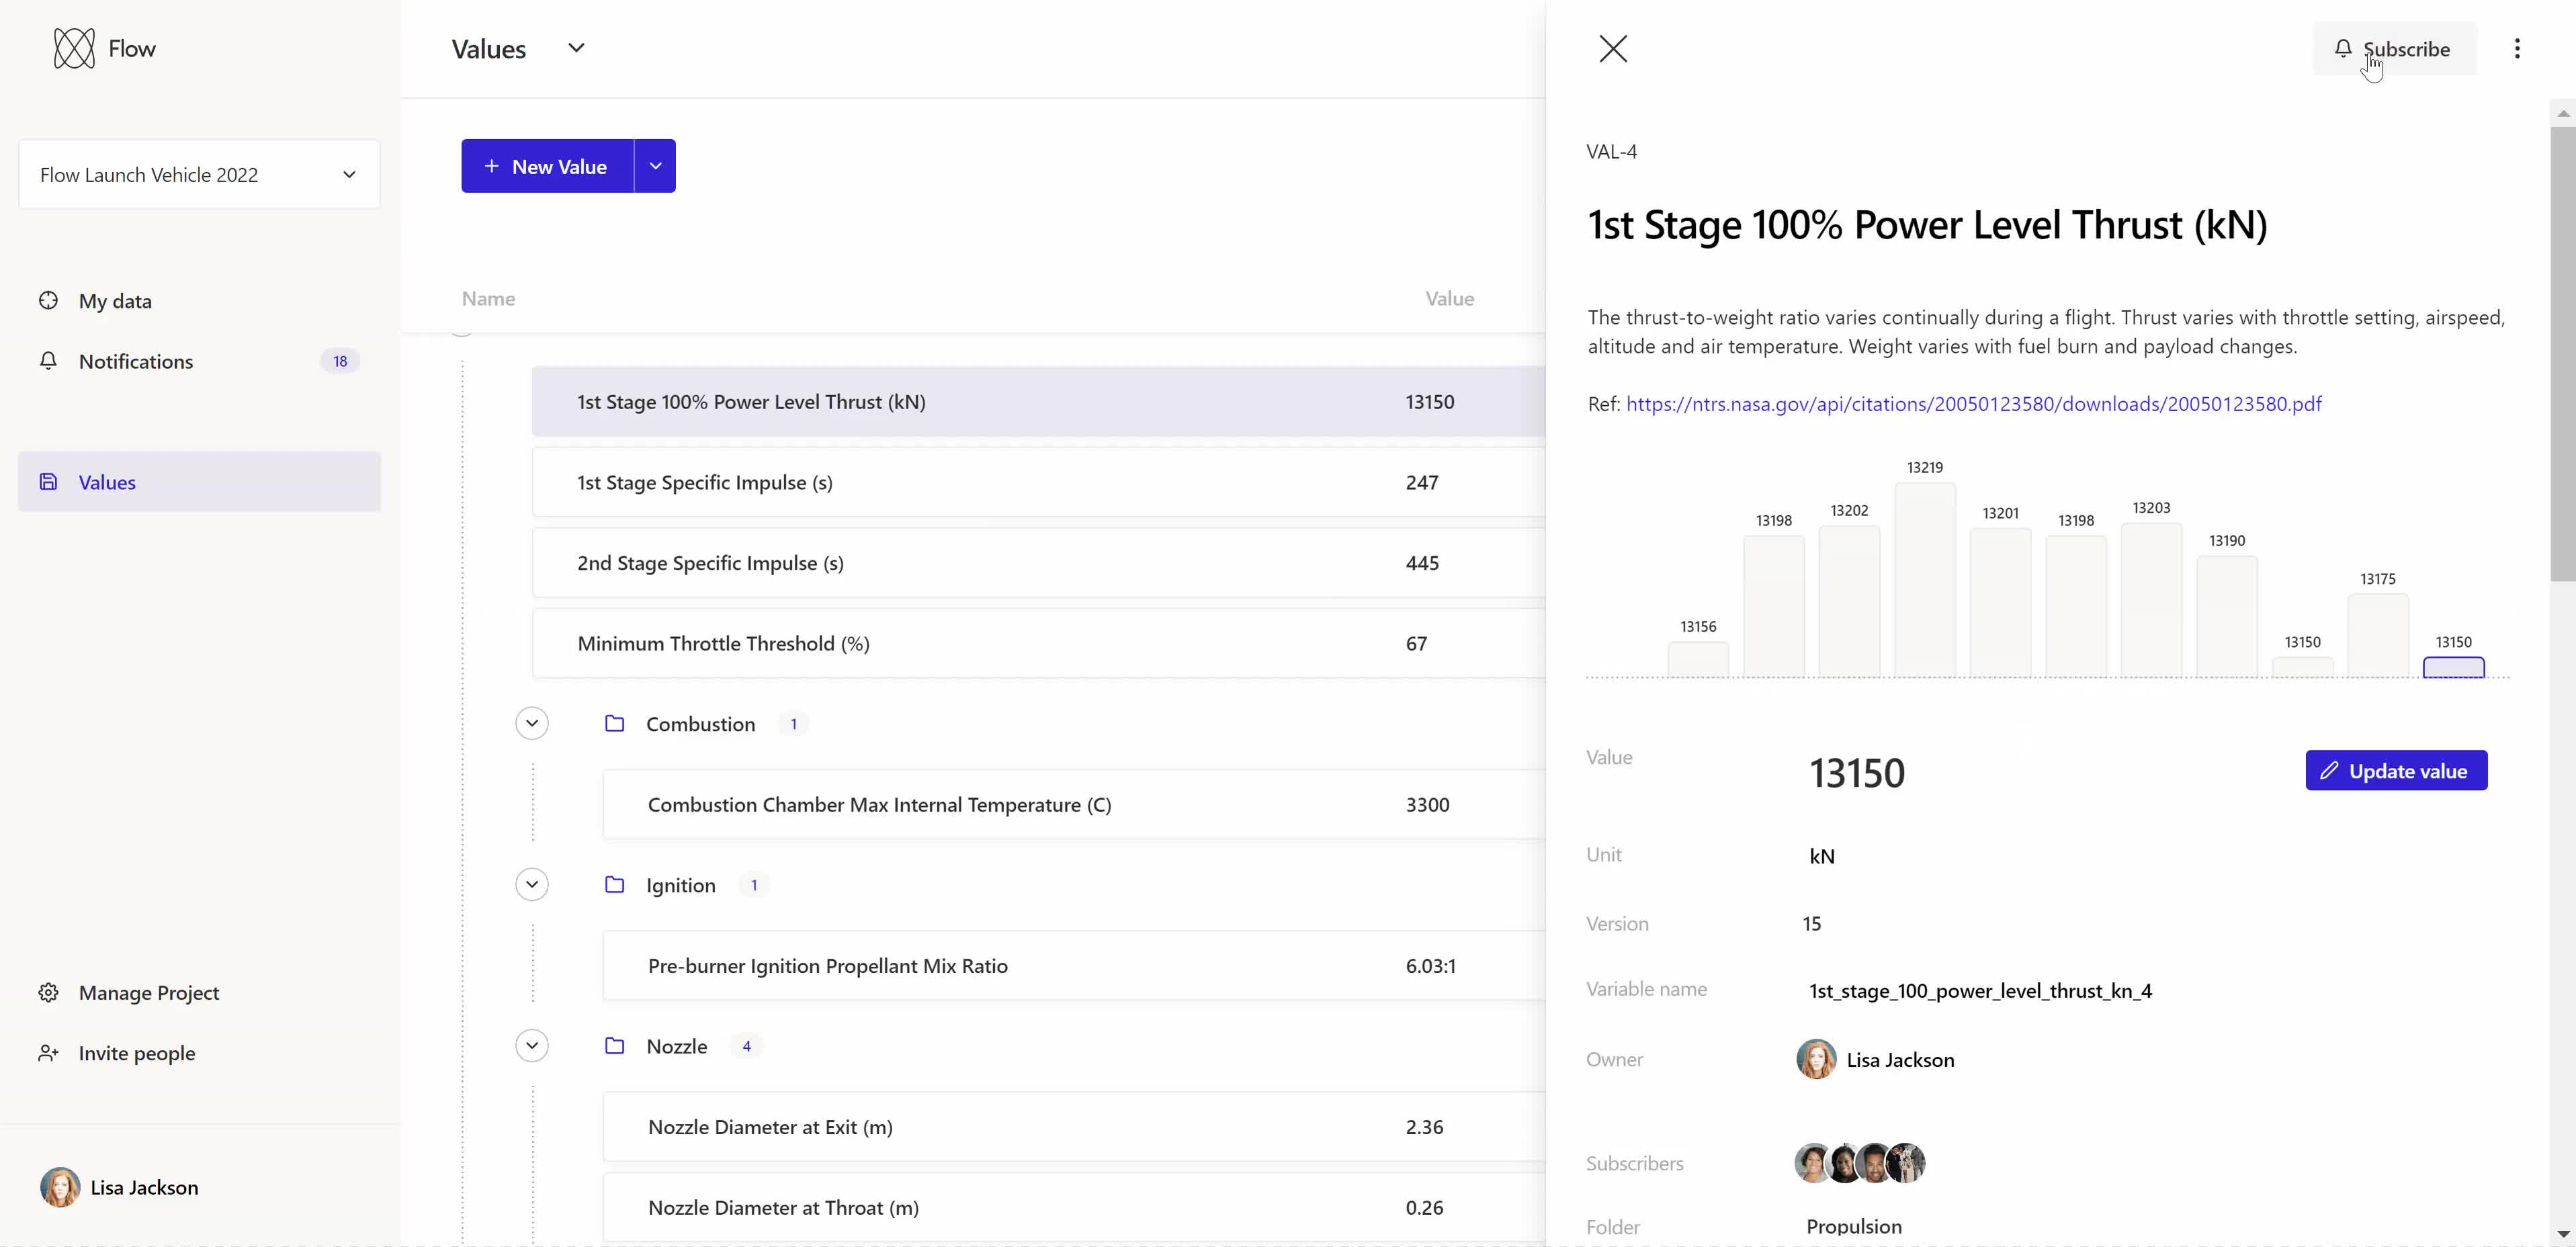Click the Manage Project gear icon

[47, 992]
